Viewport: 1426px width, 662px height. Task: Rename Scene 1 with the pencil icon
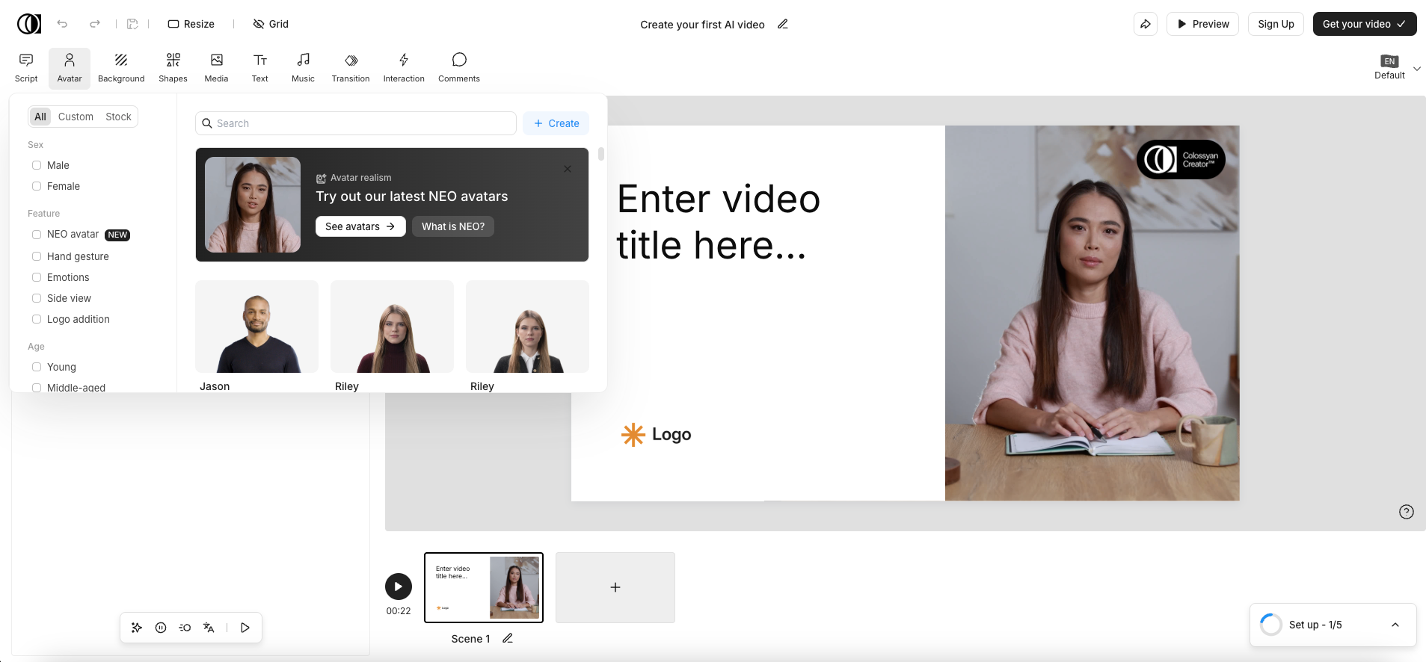(508, 638)
